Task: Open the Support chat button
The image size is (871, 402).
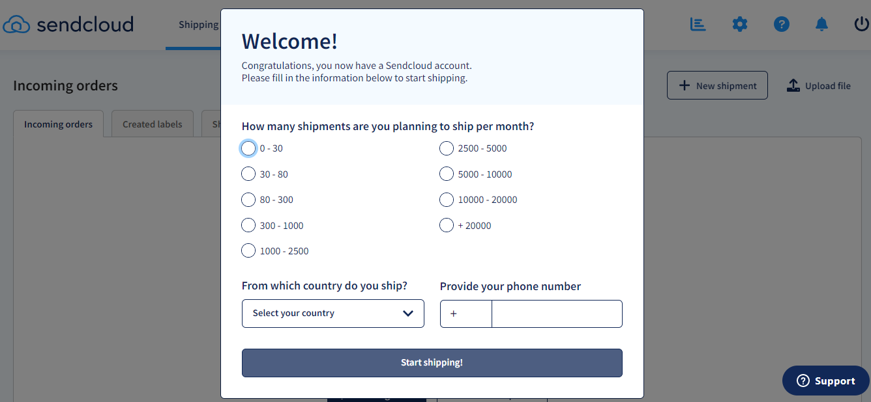Action: click(x=826, y=381)
